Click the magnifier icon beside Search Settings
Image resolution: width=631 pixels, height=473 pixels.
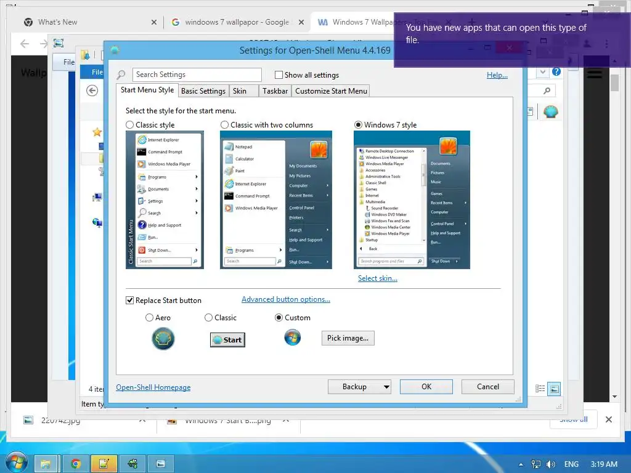click(x=121, y=75)
